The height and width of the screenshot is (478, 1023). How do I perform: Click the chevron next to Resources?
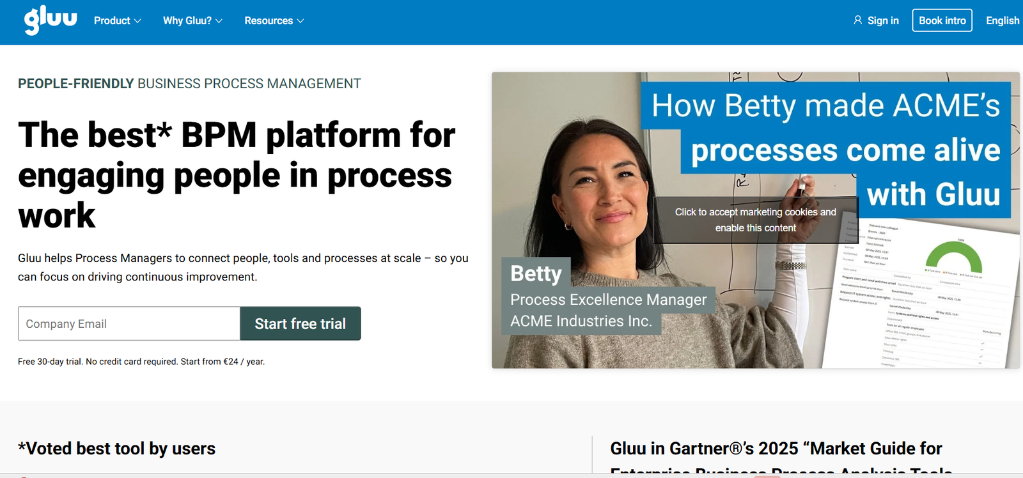(x=301, y=21)
